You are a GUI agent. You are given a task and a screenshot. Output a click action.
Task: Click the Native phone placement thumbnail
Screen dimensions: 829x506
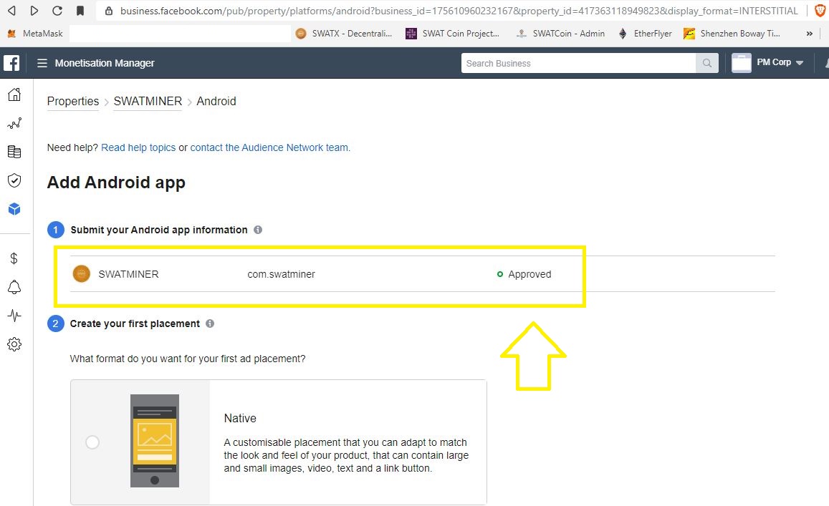(x=155, y=440)
